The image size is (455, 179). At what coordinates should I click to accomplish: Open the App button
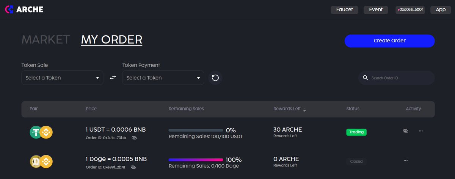[x=441, y=10]
